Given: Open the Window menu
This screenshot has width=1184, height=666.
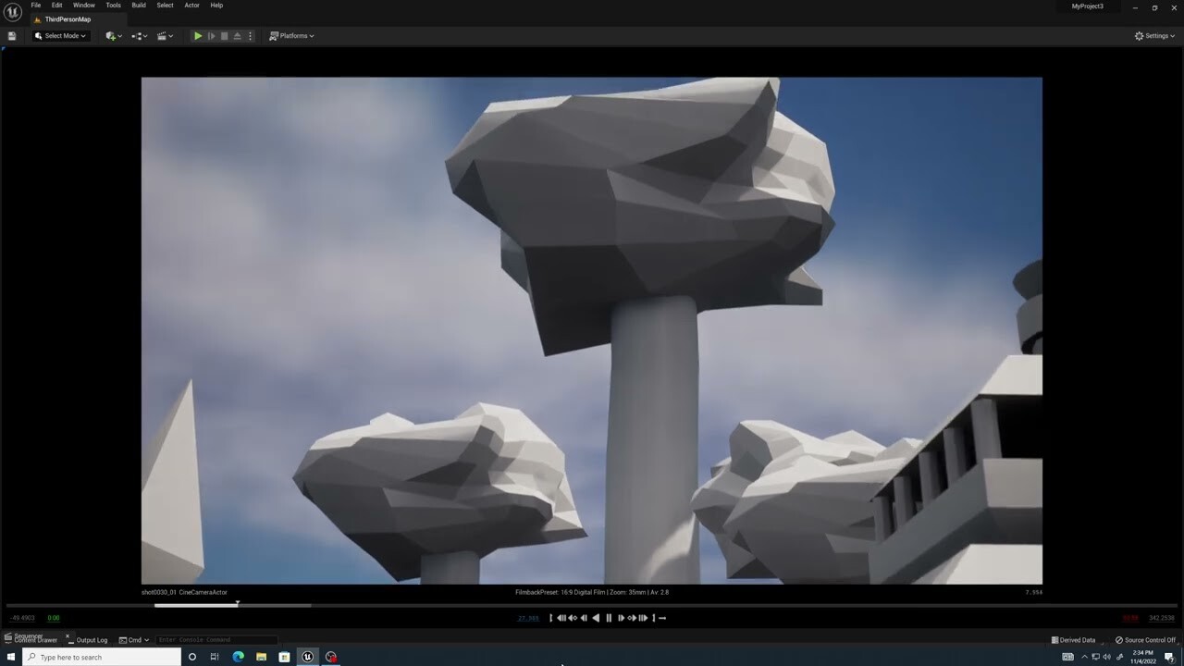Looking at the screenshot, I should 84,6.
